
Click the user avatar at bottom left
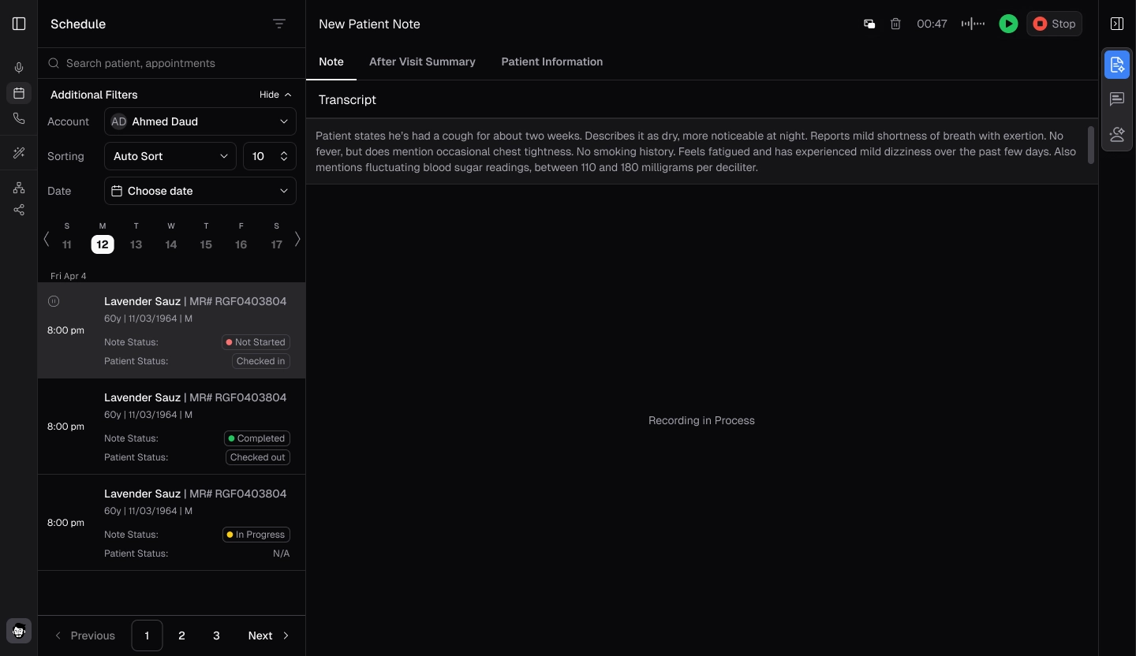pos(19,631)
